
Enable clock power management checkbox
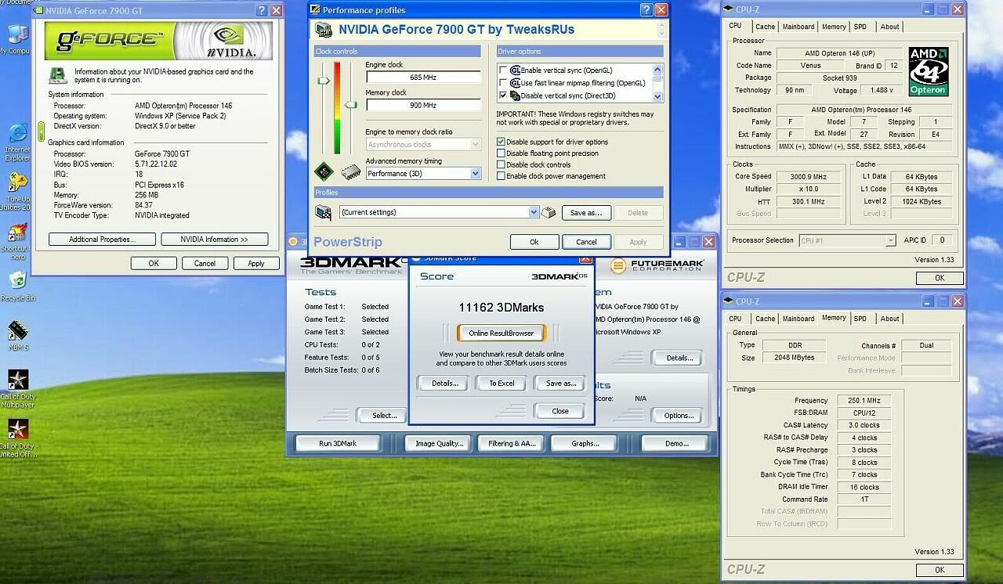pyautogui.click(x=501, y=176)
